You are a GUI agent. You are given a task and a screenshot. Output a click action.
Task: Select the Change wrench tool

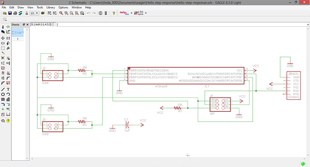click(x=8, y=48)
